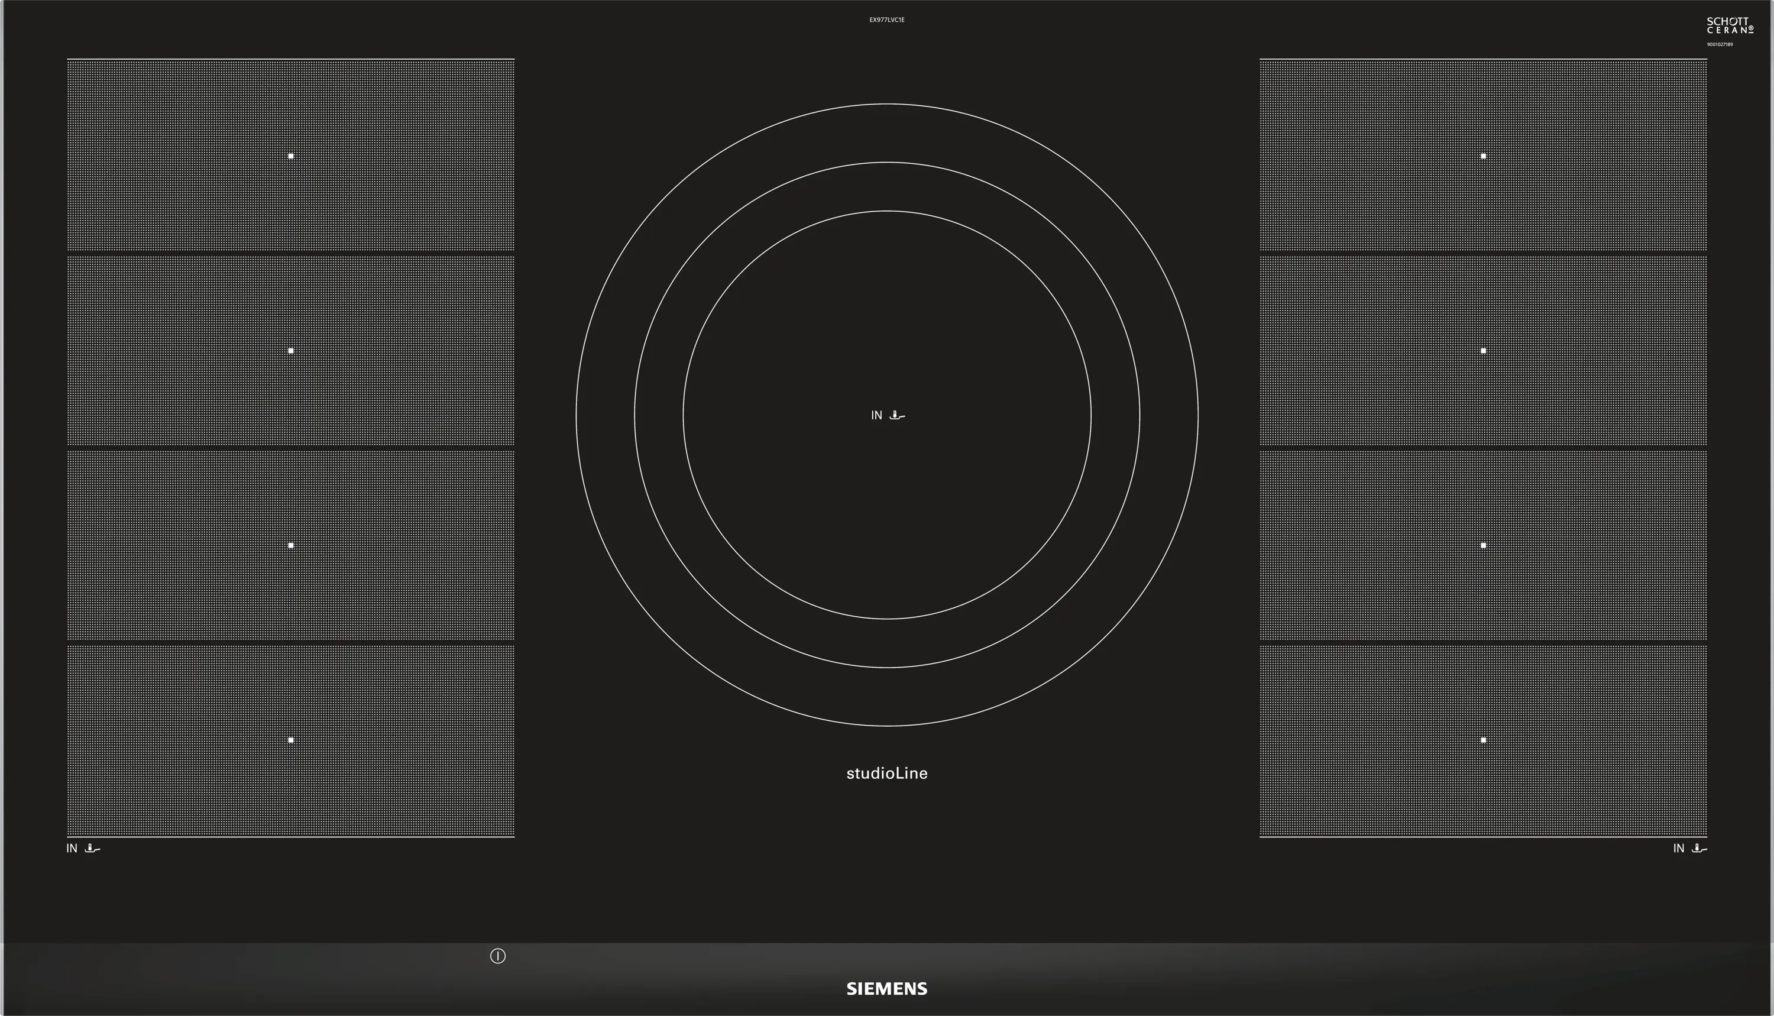
Task: Click the IN text at center zone
Action: [876, 416]
